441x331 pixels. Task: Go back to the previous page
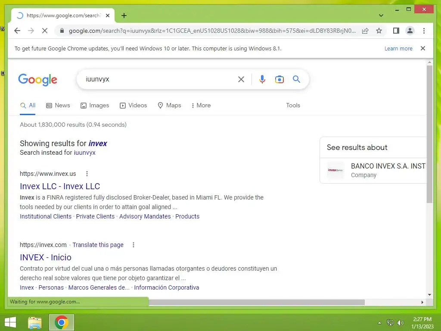point(17,31)
